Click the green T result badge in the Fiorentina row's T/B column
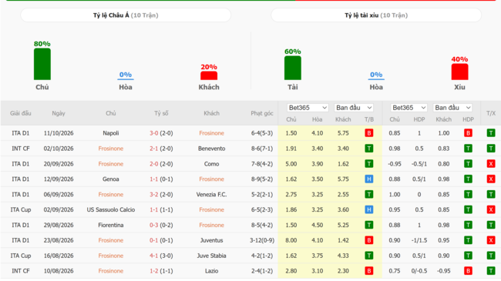This screenshot has width=501, height=281. [369, 225]
